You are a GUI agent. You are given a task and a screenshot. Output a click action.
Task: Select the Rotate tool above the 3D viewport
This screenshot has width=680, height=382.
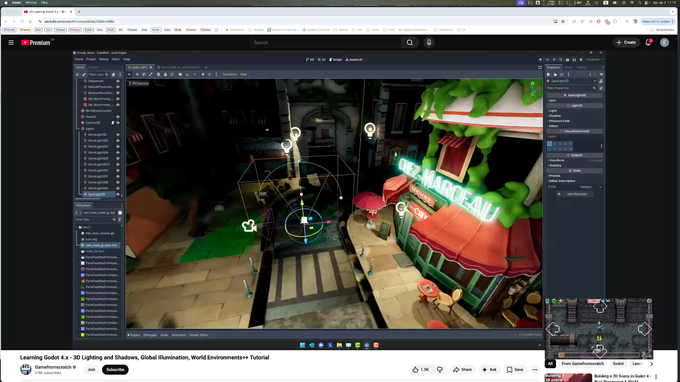[x=144, y=75]
